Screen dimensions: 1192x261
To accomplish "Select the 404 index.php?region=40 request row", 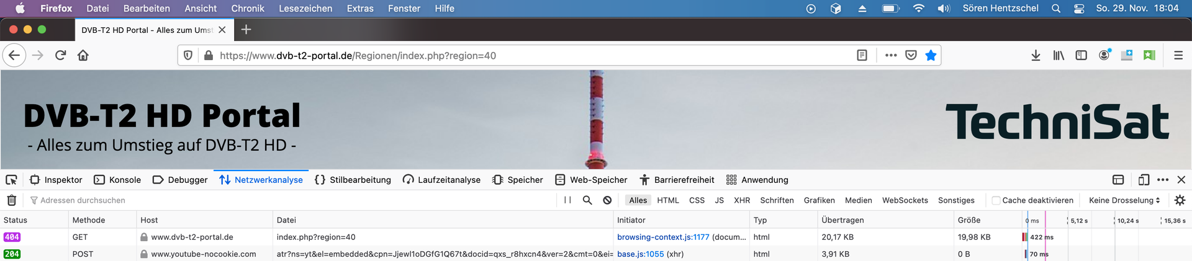I will click(x=596, y=237).
